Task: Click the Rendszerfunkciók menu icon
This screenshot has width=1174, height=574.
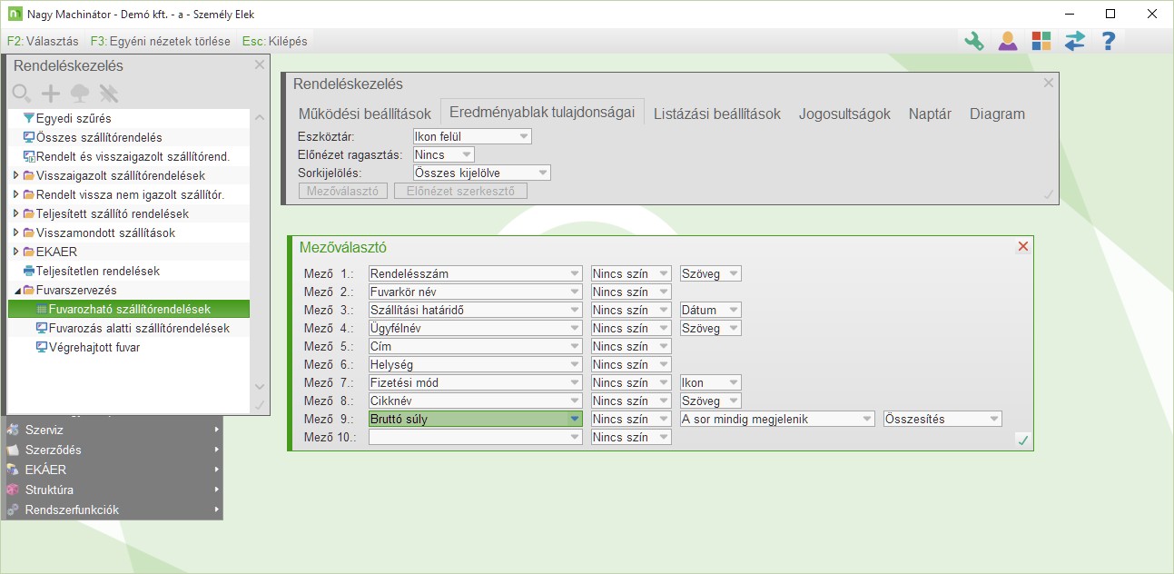Action: point(13,510)
